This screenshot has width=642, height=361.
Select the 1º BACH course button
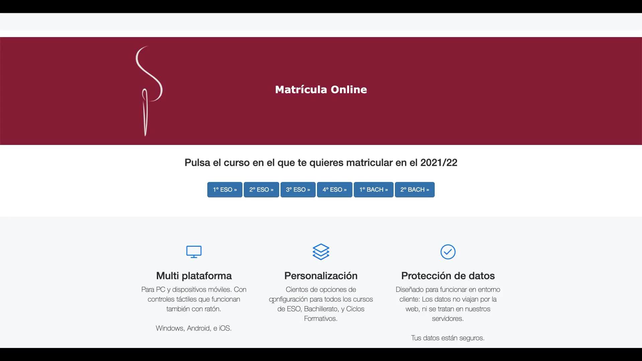(x=373, y=190)
